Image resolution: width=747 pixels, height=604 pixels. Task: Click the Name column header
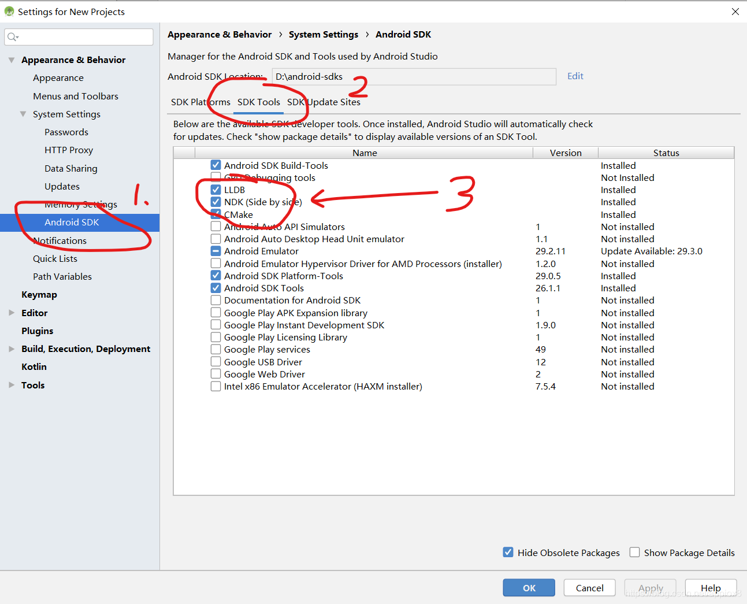pos(365,153)
